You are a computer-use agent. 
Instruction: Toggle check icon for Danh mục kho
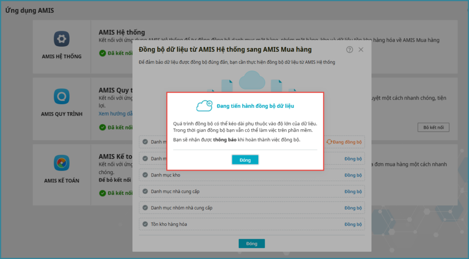145,175
